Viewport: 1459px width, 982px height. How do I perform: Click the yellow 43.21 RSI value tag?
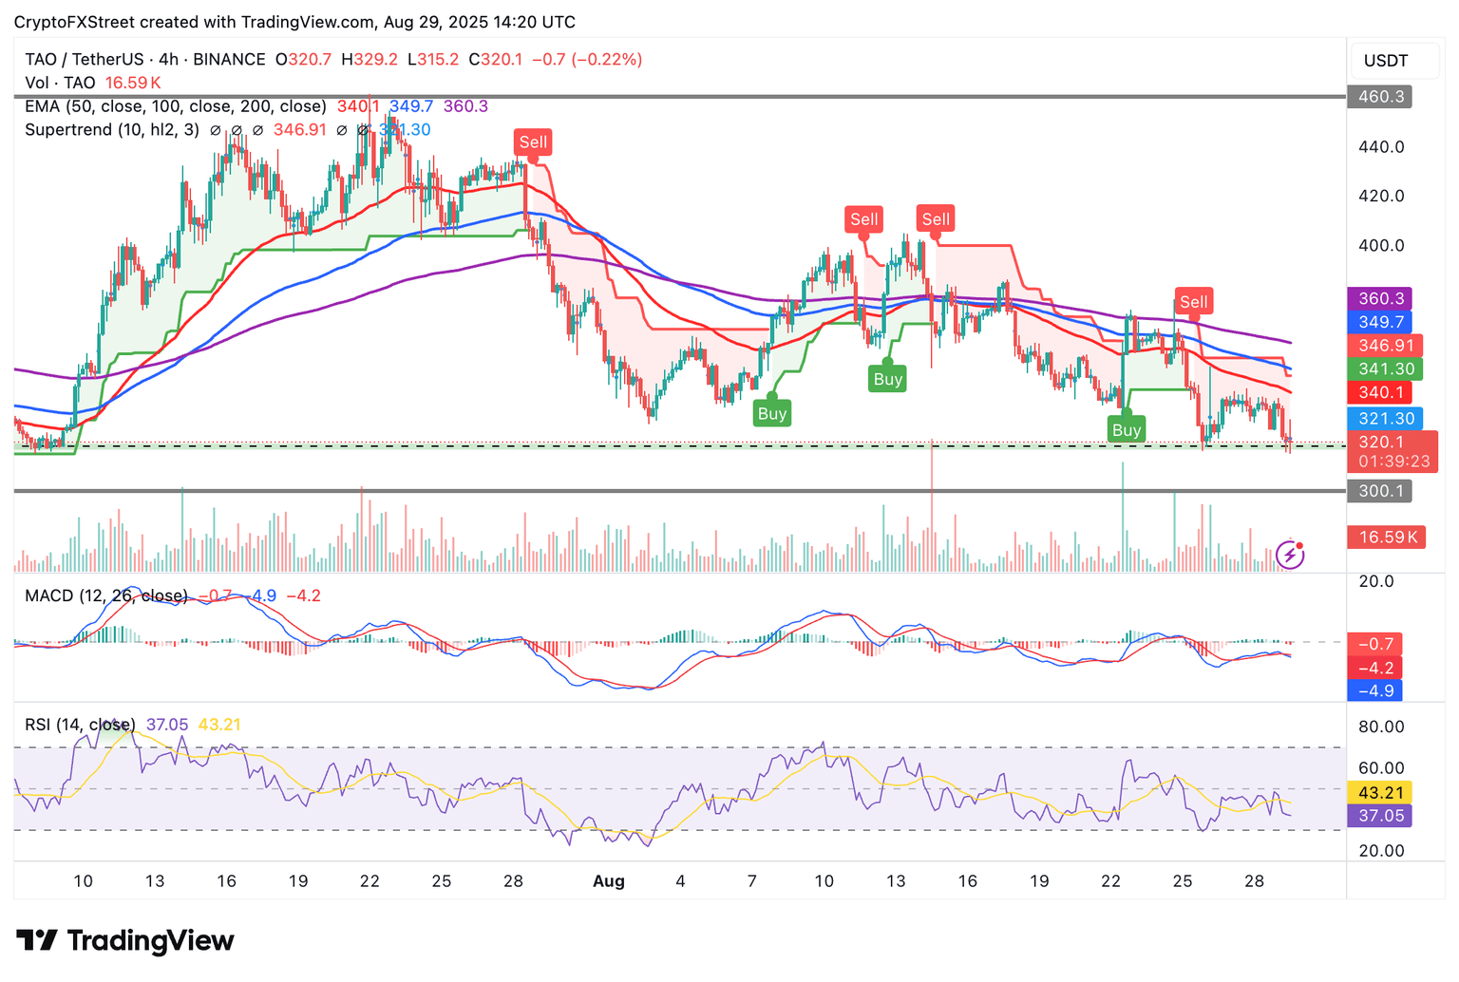point(1380,792)
